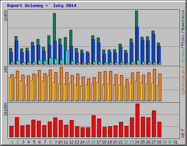Viewport: 187px width, 146px height.
Task: Click the Lokalizacje legend label
Action: 183,82
